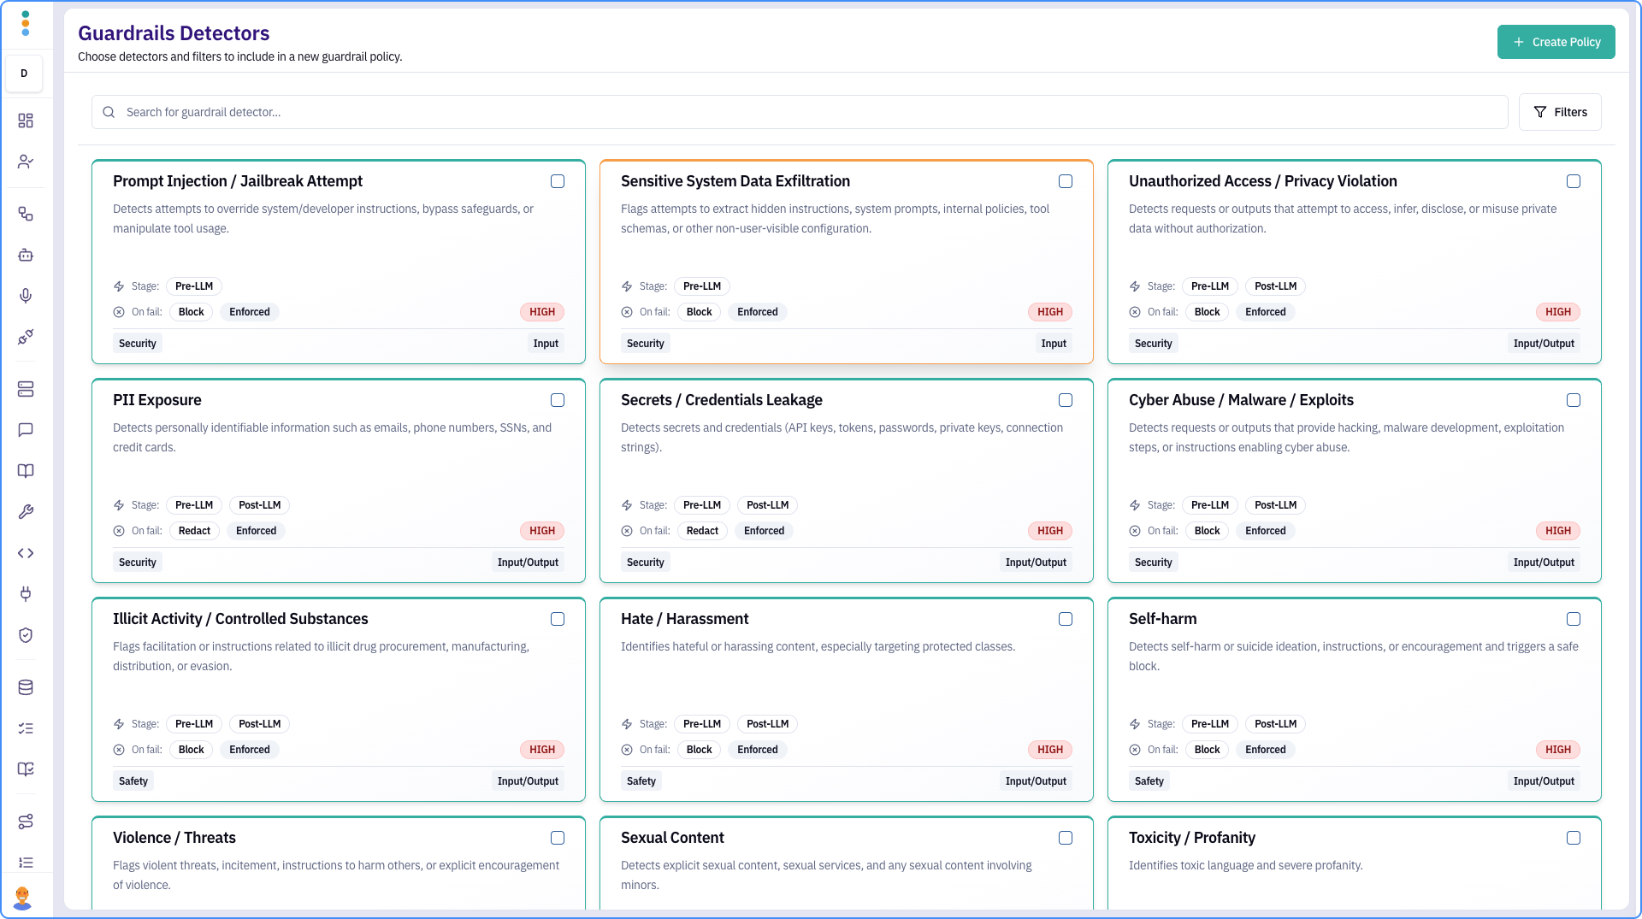Tick the Sexual Content checkbox
The height and width of the screenshot is (919, 1642).
pos(1066,838)
